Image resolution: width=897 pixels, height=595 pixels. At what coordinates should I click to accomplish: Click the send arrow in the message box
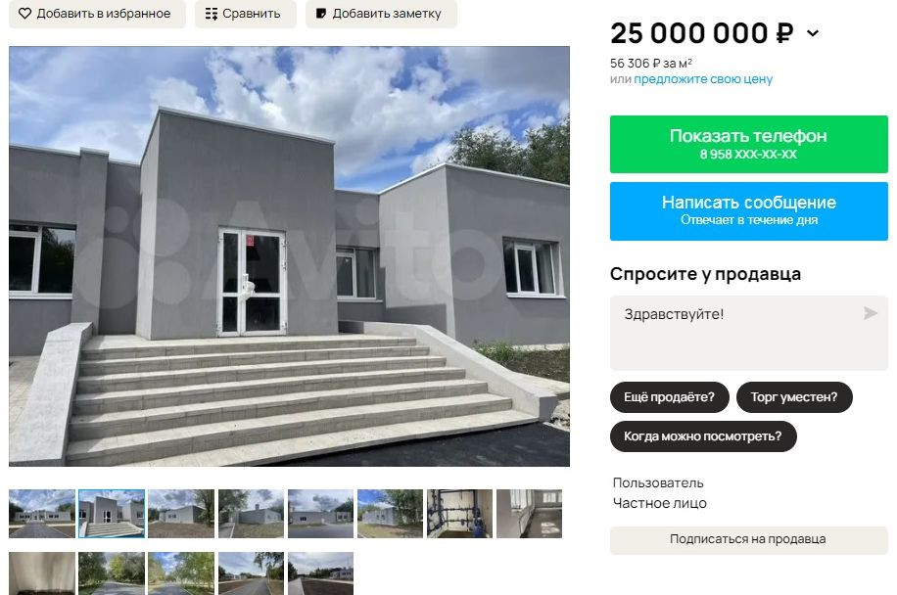click(x=871, y=313)
